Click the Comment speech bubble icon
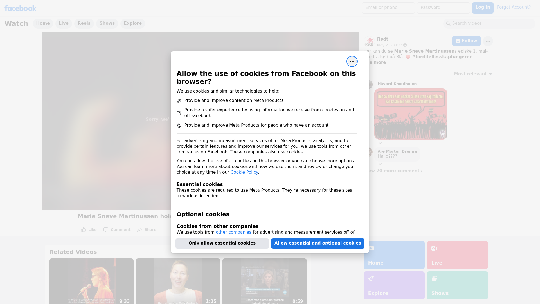The image size is (540, 304). click(x=106, y=230)
